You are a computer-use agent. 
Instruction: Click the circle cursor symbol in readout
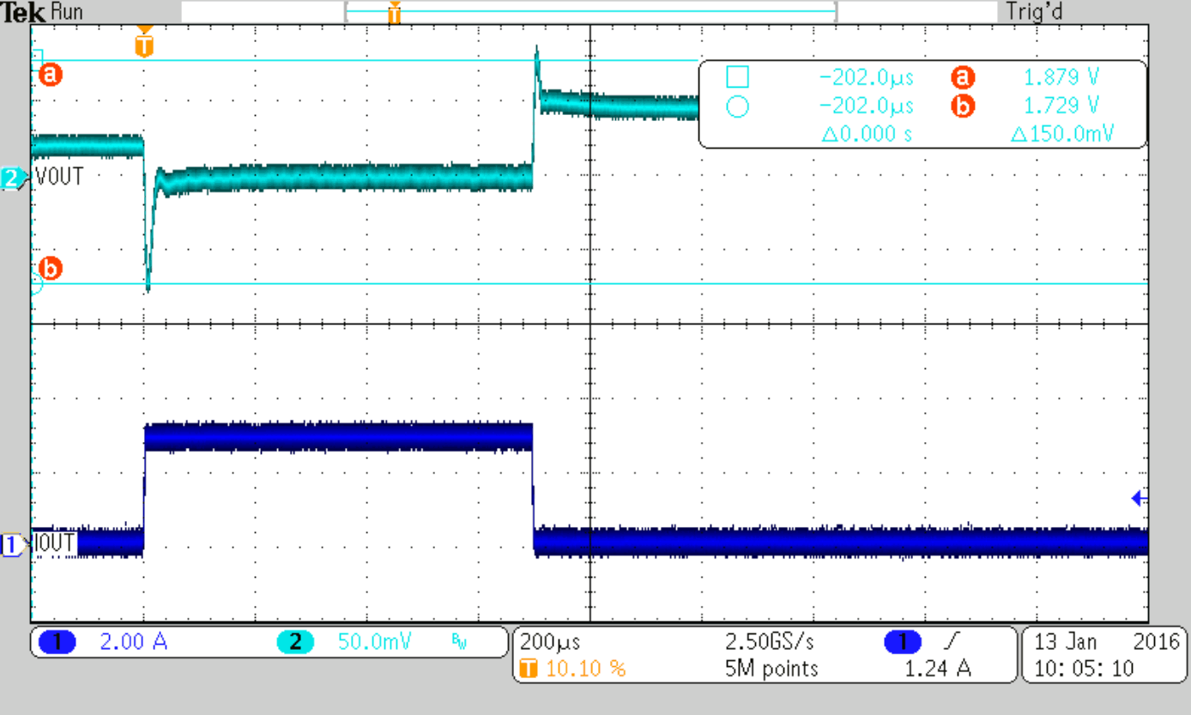point(737,107)
